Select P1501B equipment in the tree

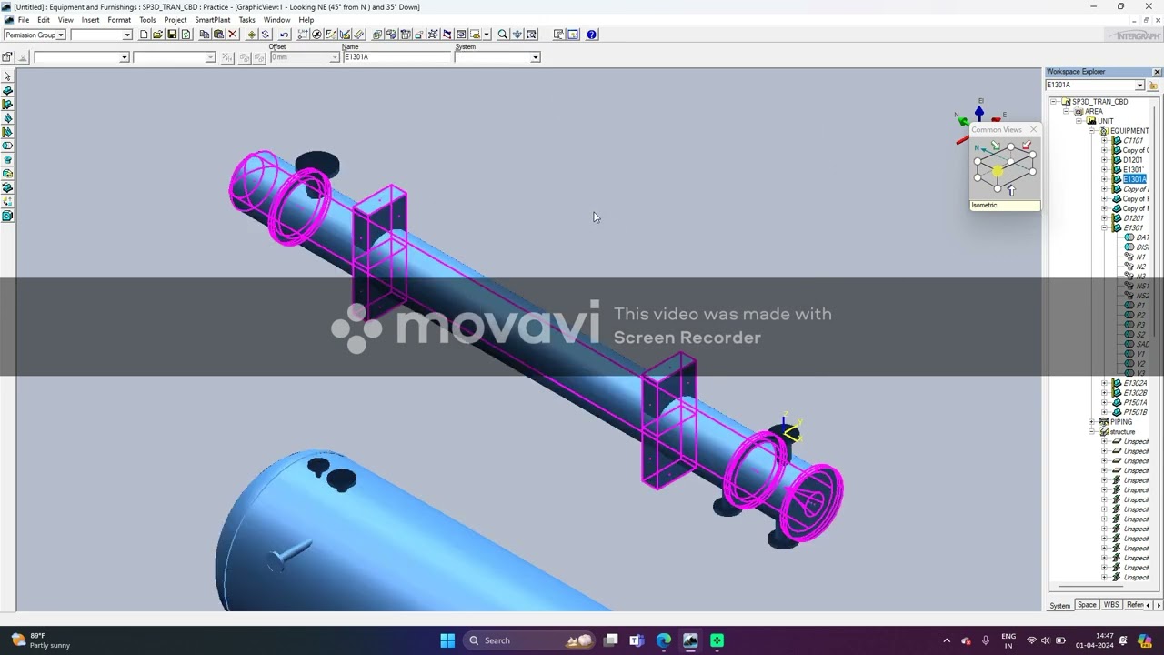pos(1135,412)
